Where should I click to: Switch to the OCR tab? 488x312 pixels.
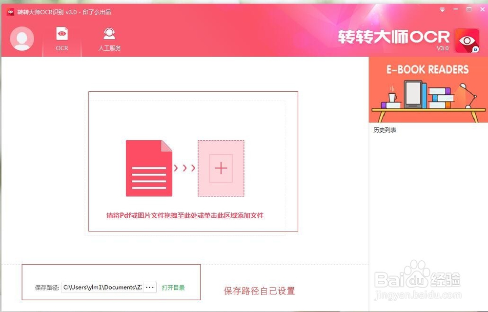(x=61, y=39)
